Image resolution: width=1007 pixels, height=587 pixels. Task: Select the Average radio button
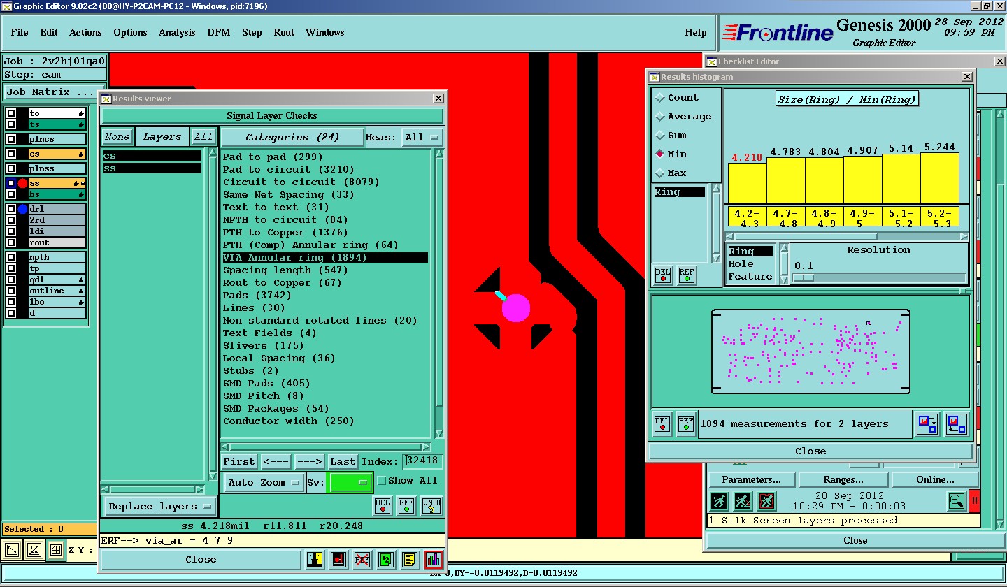pos(660,117)
